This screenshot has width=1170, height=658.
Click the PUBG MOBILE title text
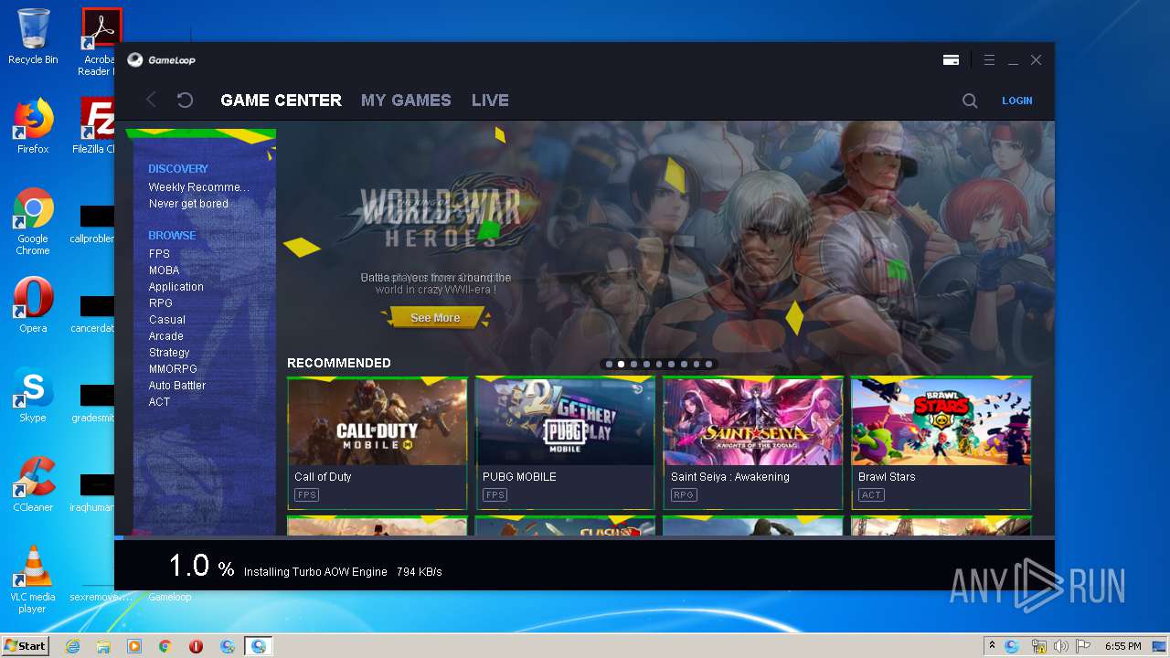tap(519, 477)
